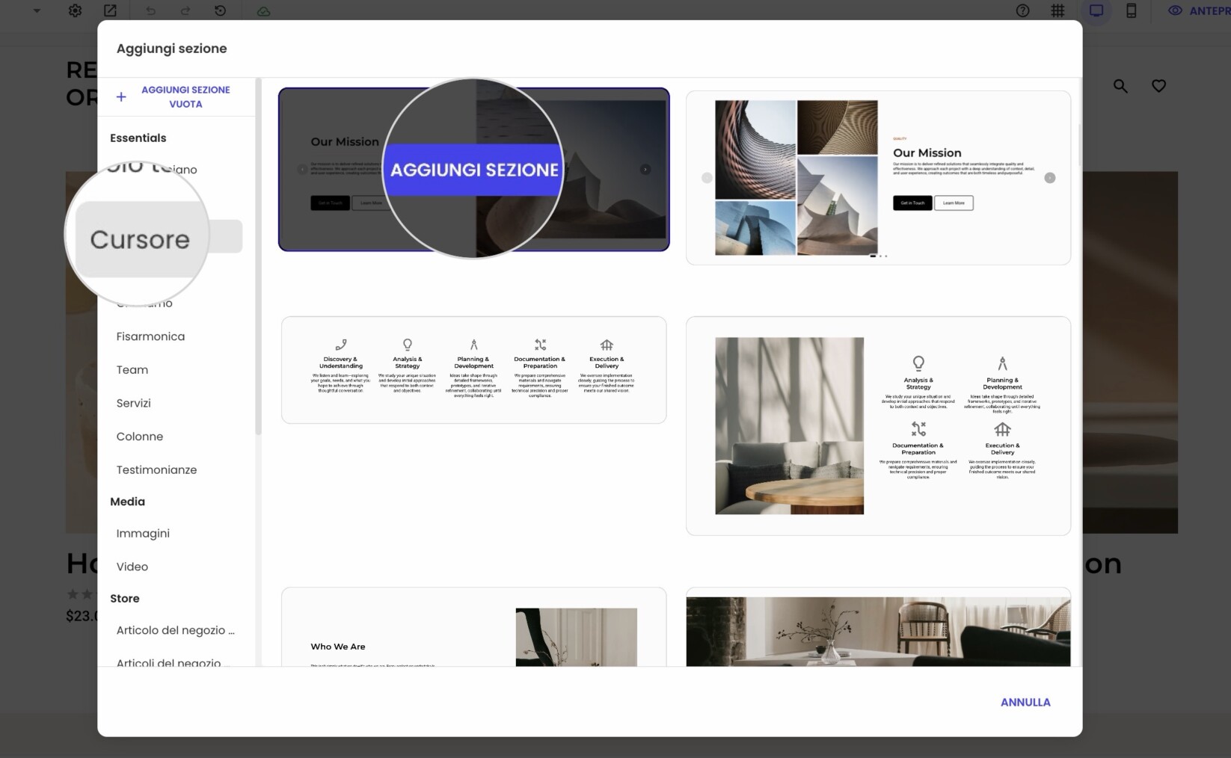The height and width of the screenshot is (758, 1231).
Task: Click right arrow on collage slider template
Action: [x=1050, y=178]
